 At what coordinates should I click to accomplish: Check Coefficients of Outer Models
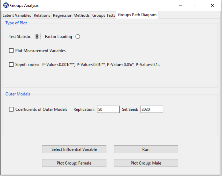11,109
